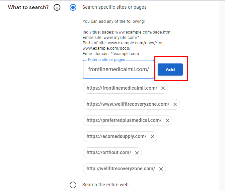Click the http://wellfitrecoveryzone.com/ chip label
Screen dimensions: 225x191
coord(121,169)
